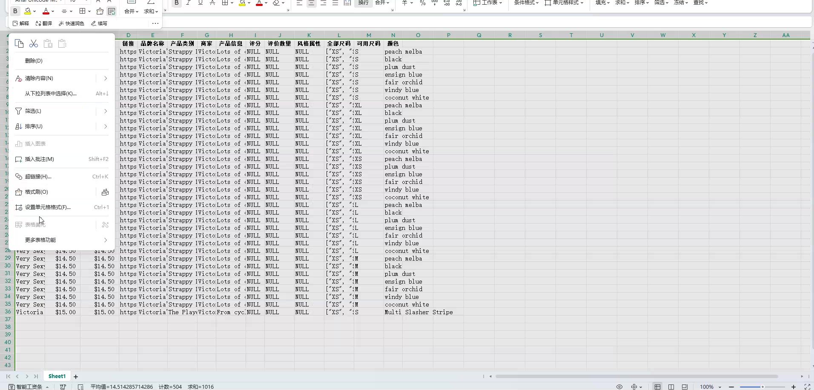Image resolution: width=814 pixels, height=390 pixels.
Task: Select the Sheet1 tab
Action: (57, 376)
